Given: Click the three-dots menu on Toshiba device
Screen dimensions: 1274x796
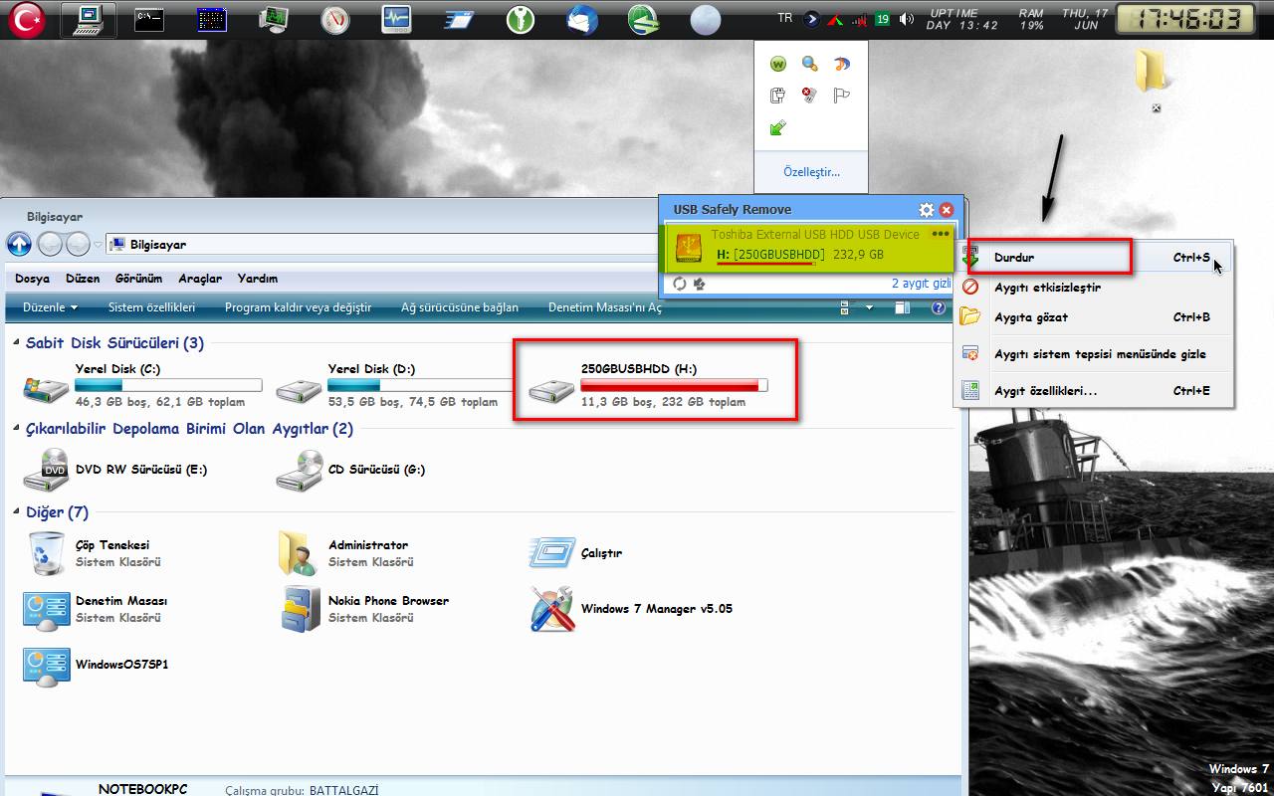Looking at the screenshot, I should 941,235.
